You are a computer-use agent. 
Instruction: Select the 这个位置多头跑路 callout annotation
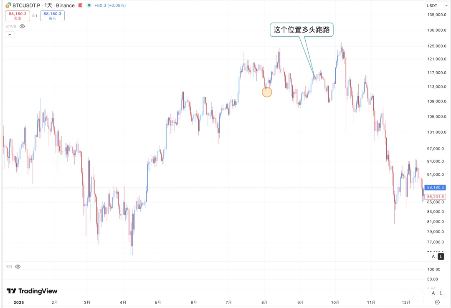pos(302,30)
